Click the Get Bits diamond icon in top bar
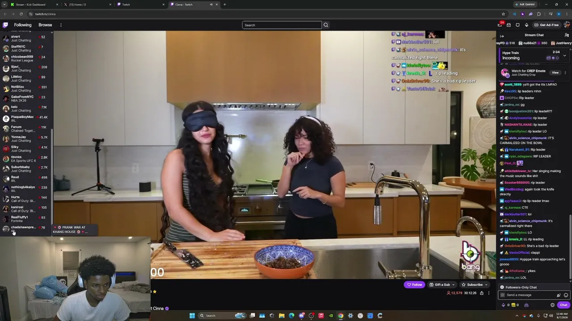572x321 pixels. [526, 25]
